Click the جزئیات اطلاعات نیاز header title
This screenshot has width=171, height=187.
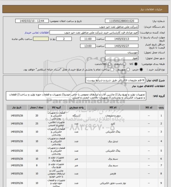click(151, 9)
